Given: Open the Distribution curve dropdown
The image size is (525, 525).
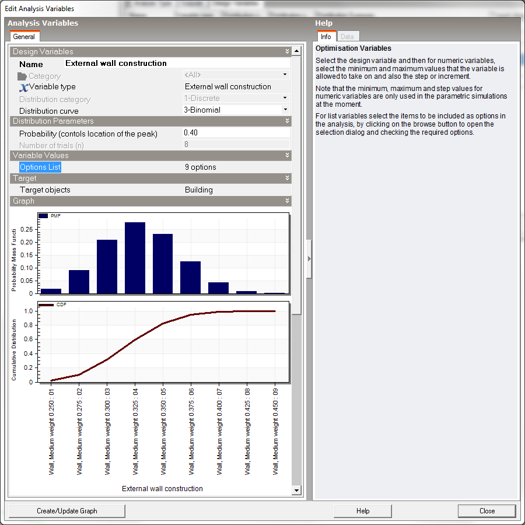Looking at the screenshot, I should tap(285, 110).
